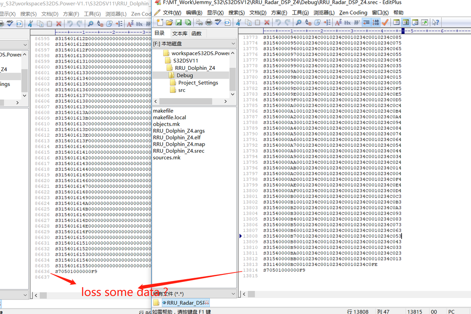Select RRU_Dolphin_Z4.srec in file list
471x314 pixels.
[x=179, y=151]
